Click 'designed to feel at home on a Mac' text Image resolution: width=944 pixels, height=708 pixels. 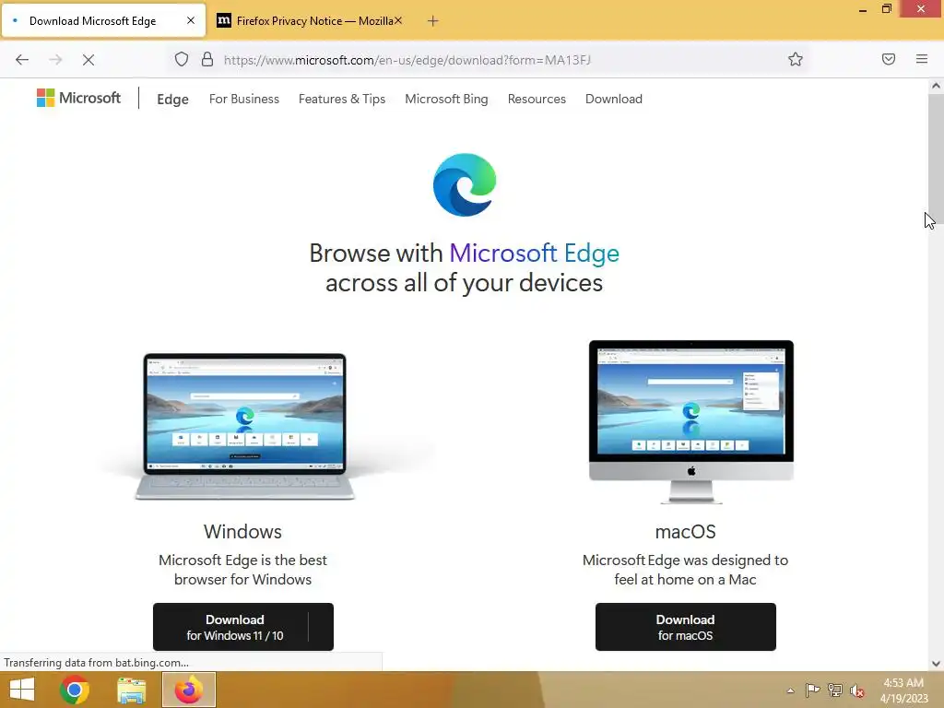coord(685,570)
